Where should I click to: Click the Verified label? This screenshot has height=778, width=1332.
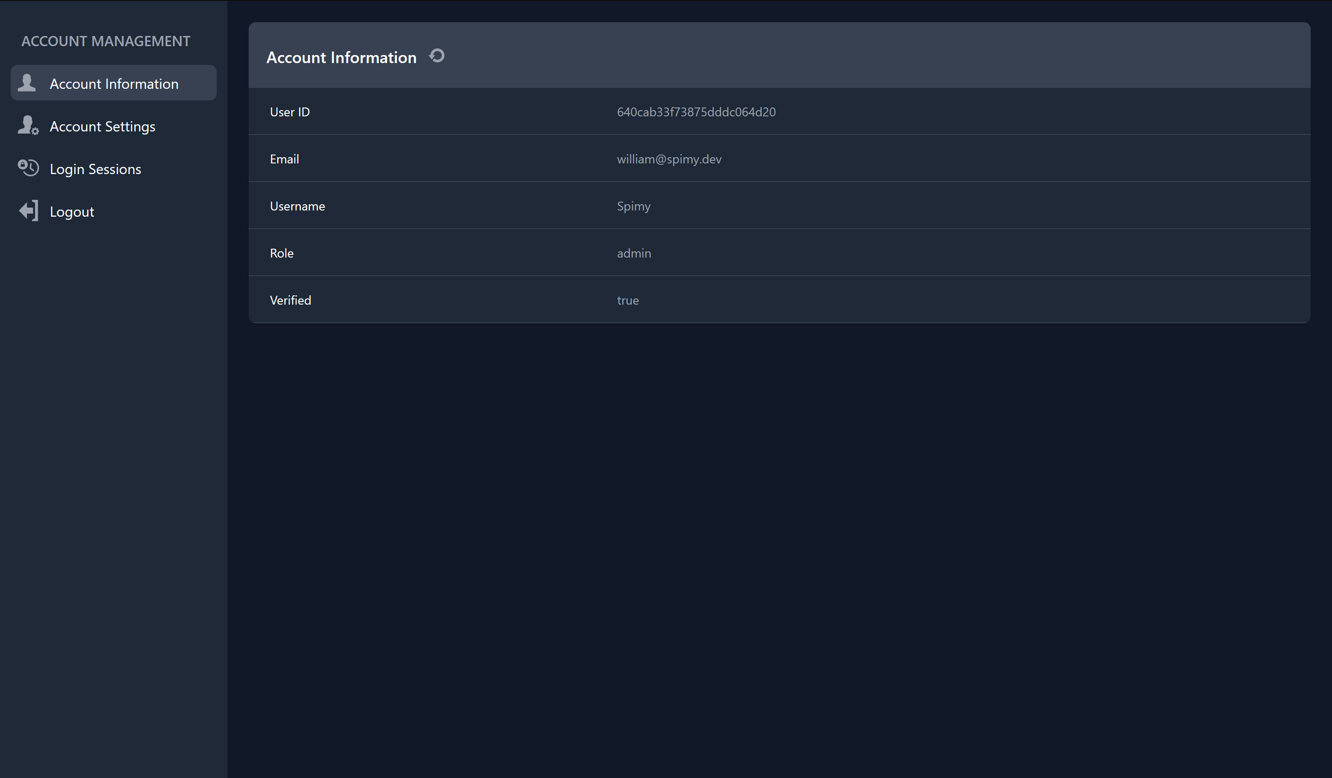coord(290,300)
